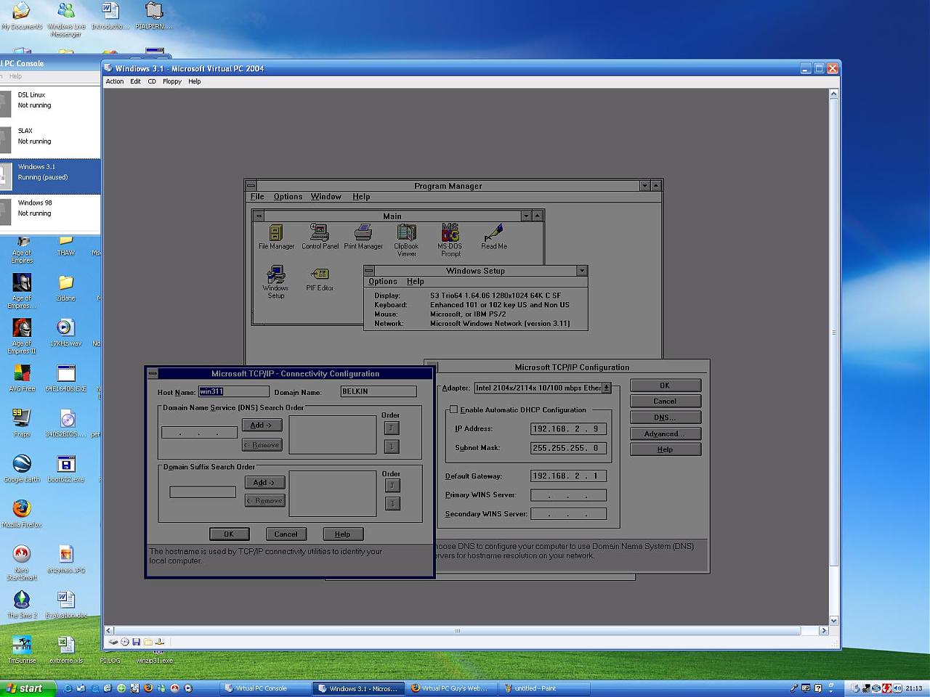Click Virtual PC vertical scrollbar down arrow
This screenshot has height=697, width=930.
click(x=833, y=621)
